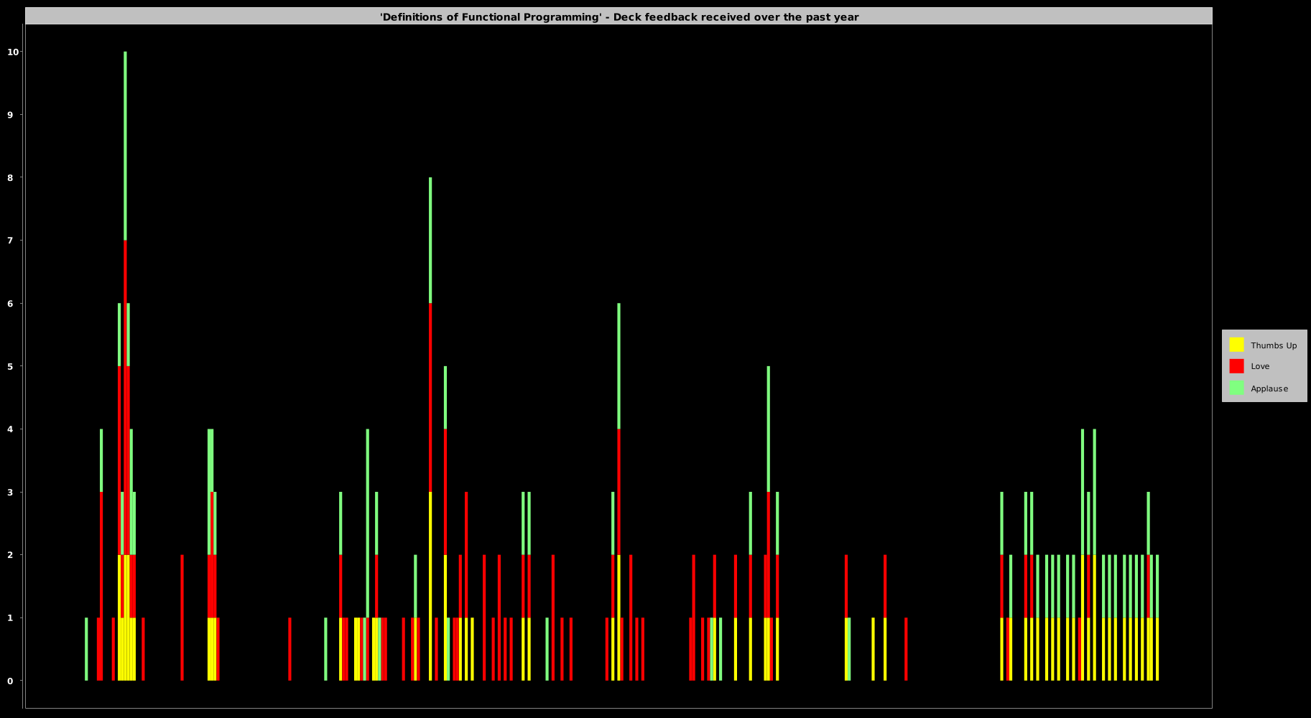Click the tallest bar reaching 10
Viewport: 1311px width, 718px height.
click(x=125, y=366)
